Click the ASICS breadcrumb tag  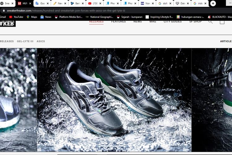(x=41, y=41)
